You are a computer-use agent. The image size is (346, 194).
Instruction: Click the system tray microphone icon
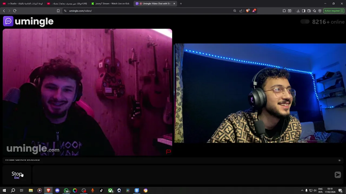point(306,190)
